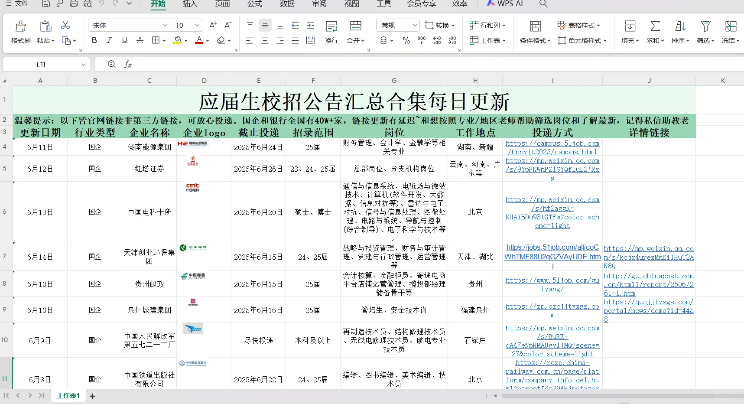744x404 pixels.
Task: Click the percent style icon
Action: (406, 40)
